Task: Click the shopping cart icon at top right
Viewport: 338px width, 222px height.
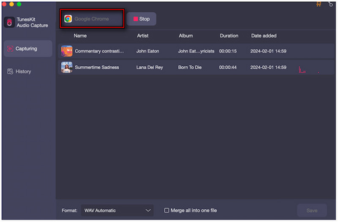Action: click(319, 4)
